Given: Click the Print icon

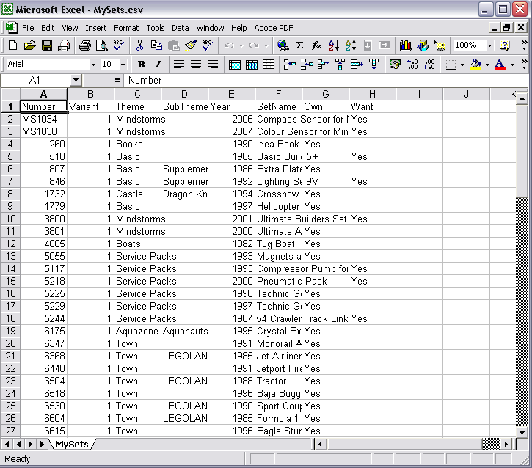Looking at the screenshot, I should click(x=85, y=45).
